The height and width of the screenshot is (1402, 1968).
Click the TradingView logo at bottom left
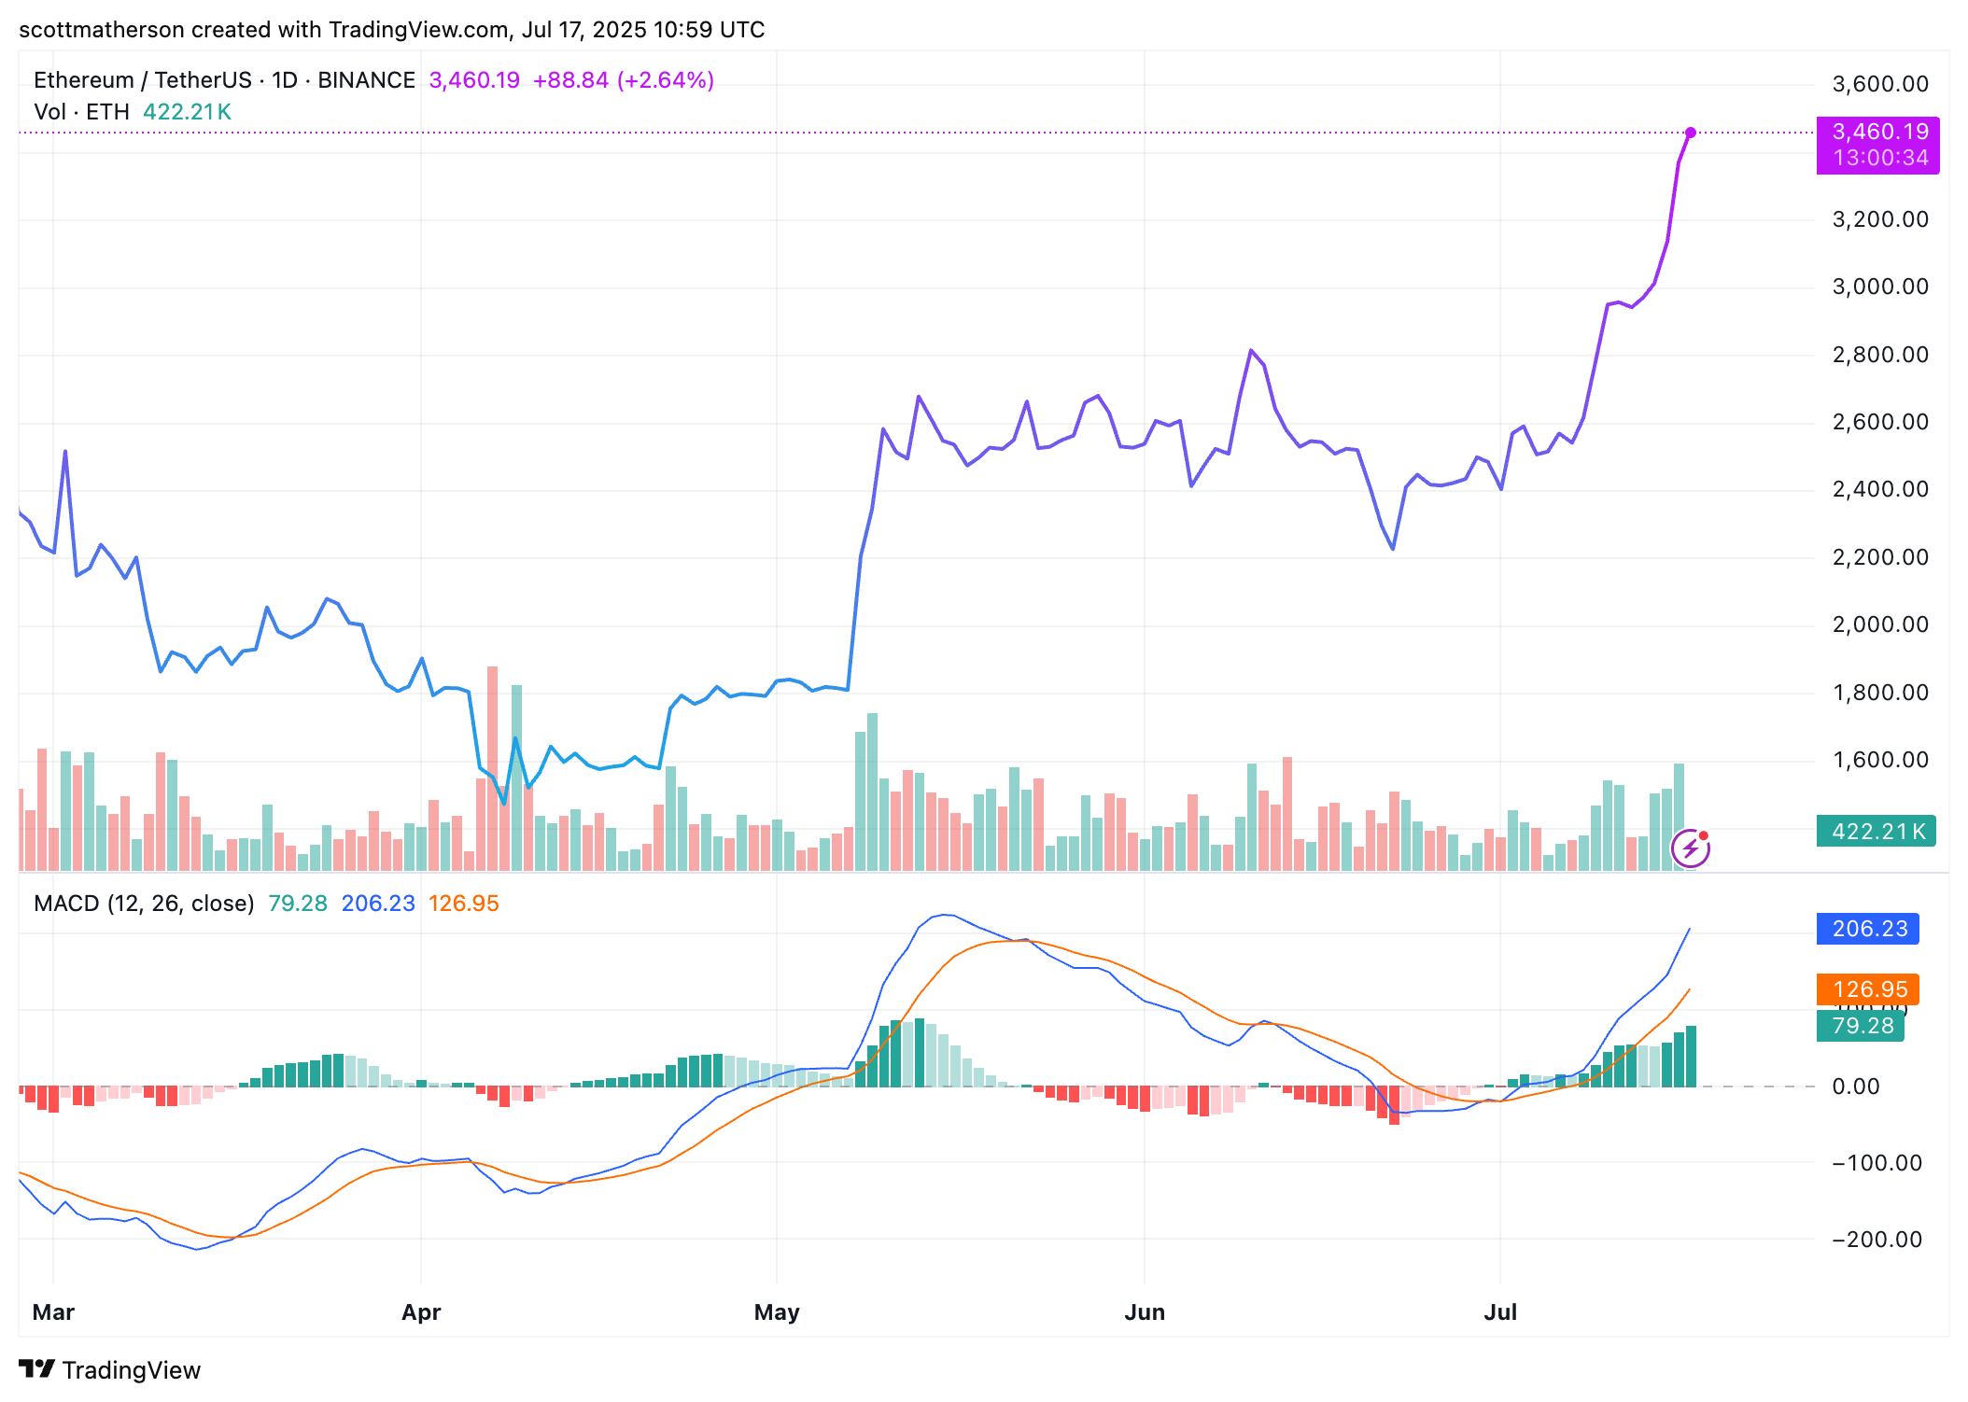(x=110, y=1369)
